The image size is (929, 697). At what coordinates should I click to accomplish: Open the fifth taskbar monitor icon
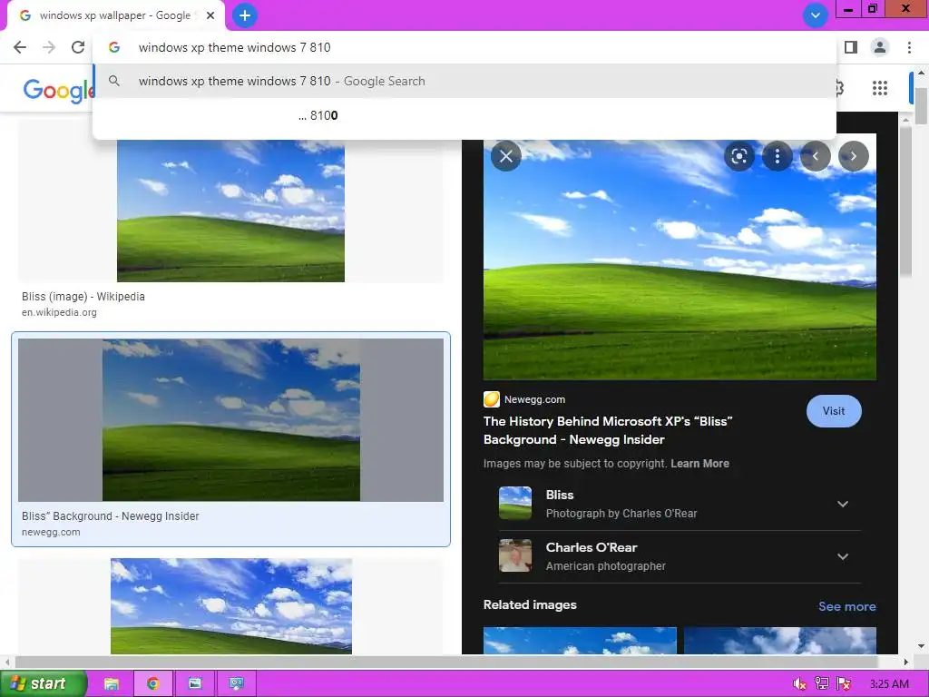click(x=237, y=683)
